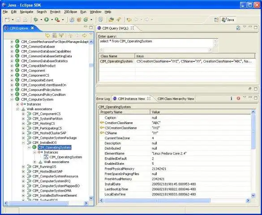
Task: Open the Run button dropdown arrow
Action: click(x=52, y=20)
